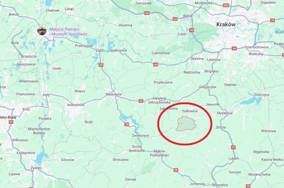Select the Żywiec town label
This screenshot has height=188, width=284.
click(x=36, y=168)
